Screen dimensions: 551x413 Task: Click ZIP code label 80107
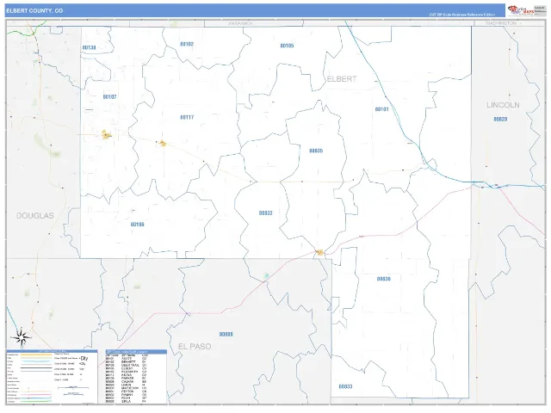(109, 96)
